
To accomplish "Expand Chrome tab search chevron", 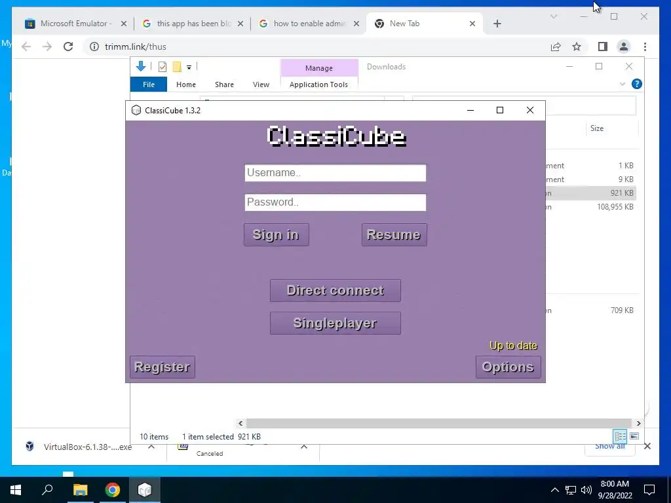I will 553,16.
